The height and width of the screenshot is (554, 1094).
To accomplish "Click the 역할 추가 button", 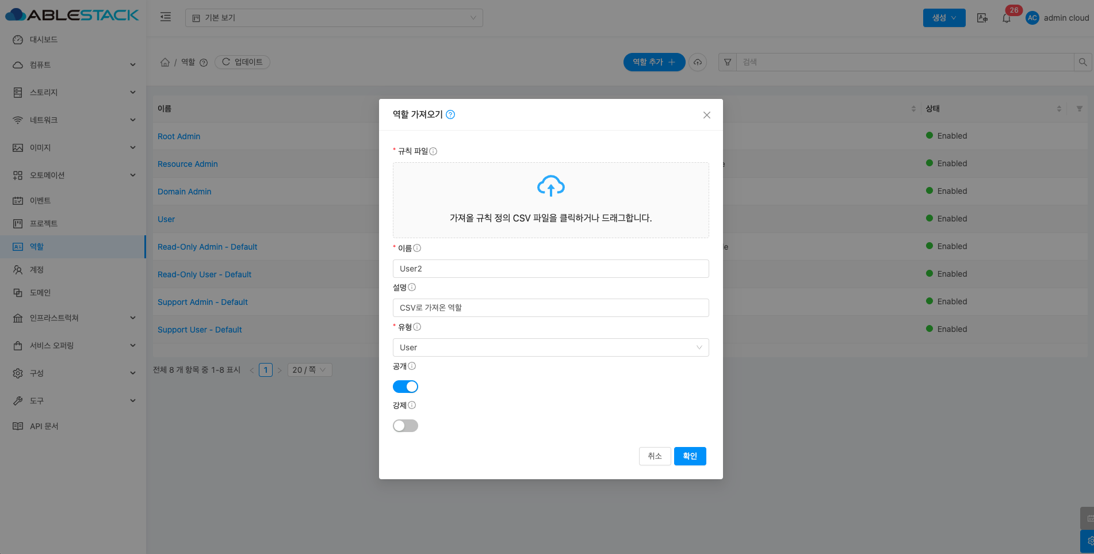I will pos(654,62).
